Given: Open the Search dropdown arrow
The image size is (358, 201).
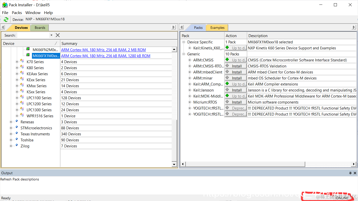Looking at the screenshot, I should pos(51,35).
